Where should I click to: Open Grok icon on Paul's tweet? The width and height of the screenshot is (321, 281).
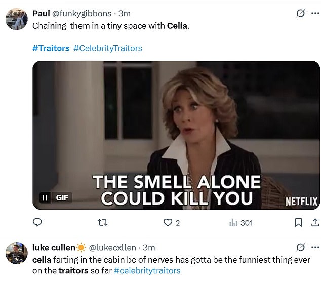300,13
